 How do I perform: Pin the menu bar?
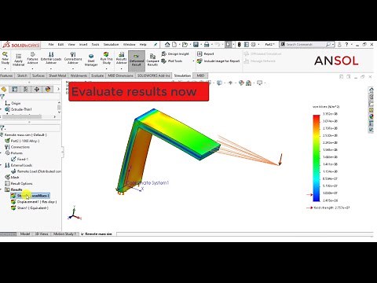(156, 45)
